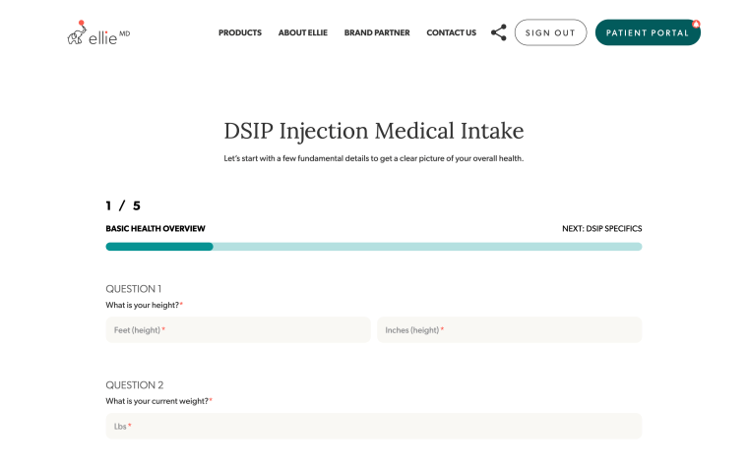Viewport: 748px width, 465px height.
Task: Click the intake progress bar
Action: (x=374, y=247)
